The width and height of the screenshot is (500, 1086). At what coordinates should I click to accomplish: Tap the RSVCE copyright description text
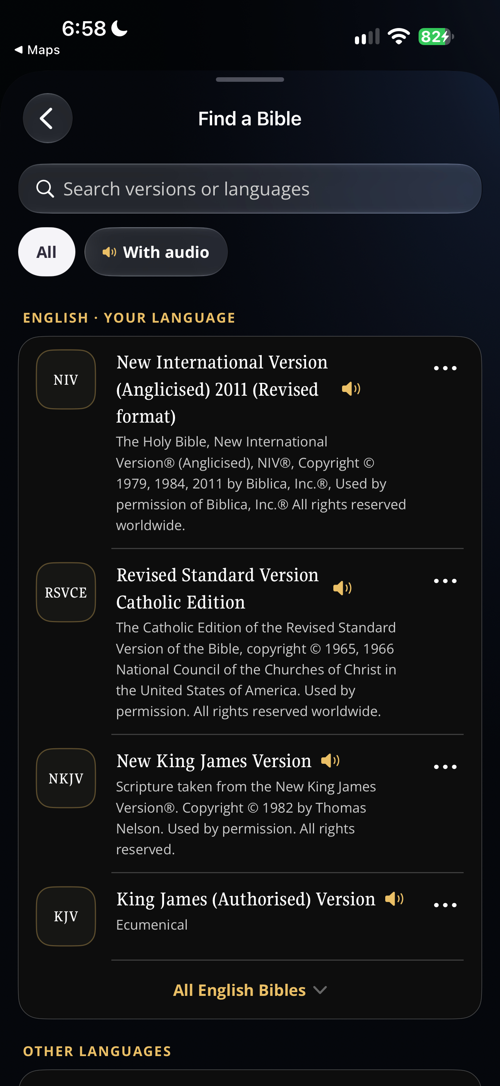tap(256, 669)
